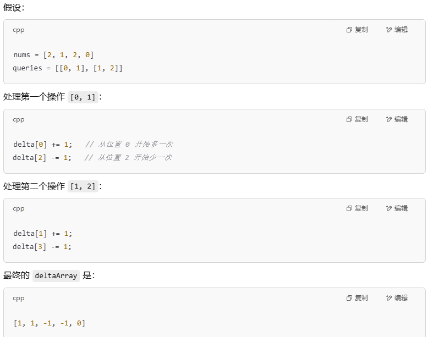Copy the delta[1] and delta[3] code block
The image size is (433, 337).
click(357, 208)
